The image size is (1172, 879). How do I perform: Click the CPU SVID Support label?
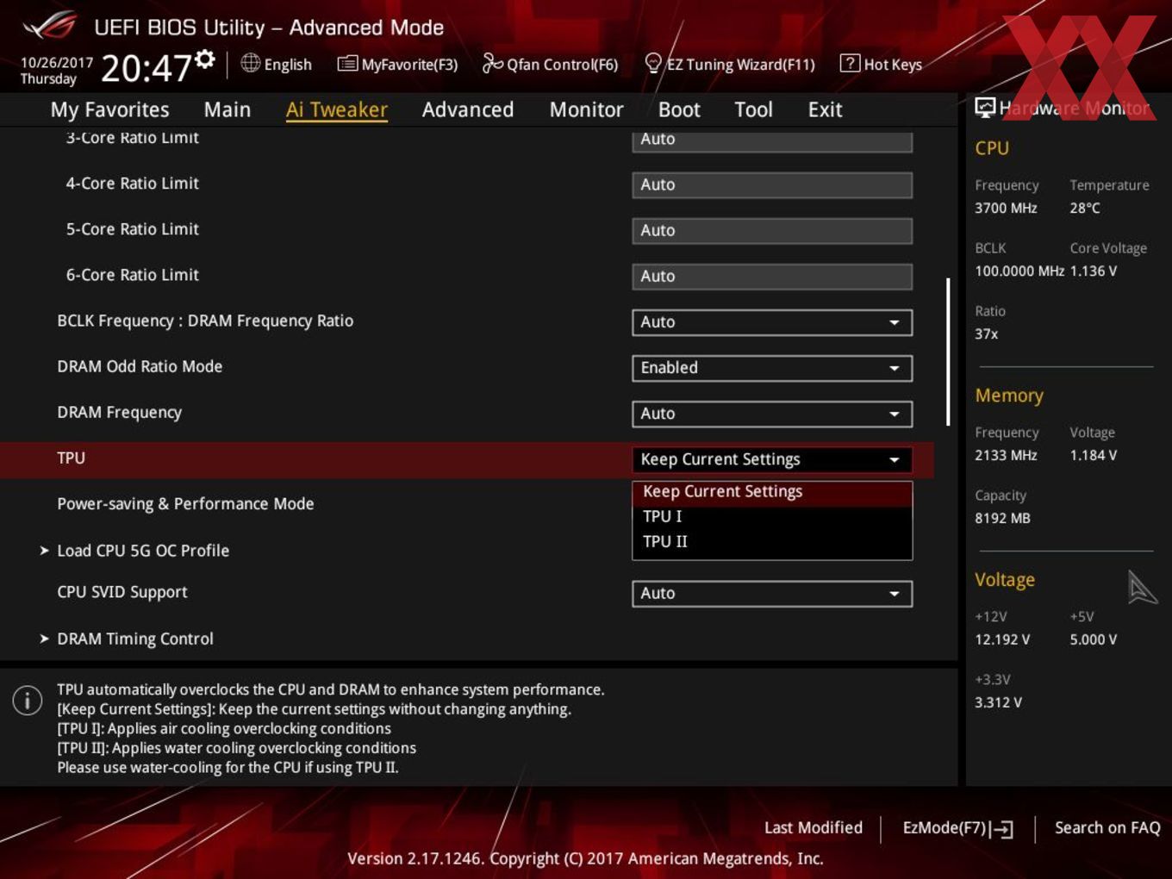pos(122,593)
